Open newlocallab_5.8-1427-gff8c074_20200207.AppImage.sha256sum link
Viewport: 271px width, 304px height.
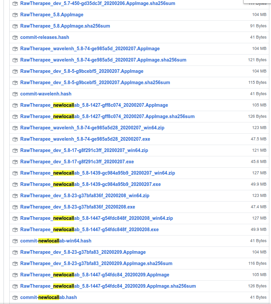pyautogui.click(x=107, y=116)
